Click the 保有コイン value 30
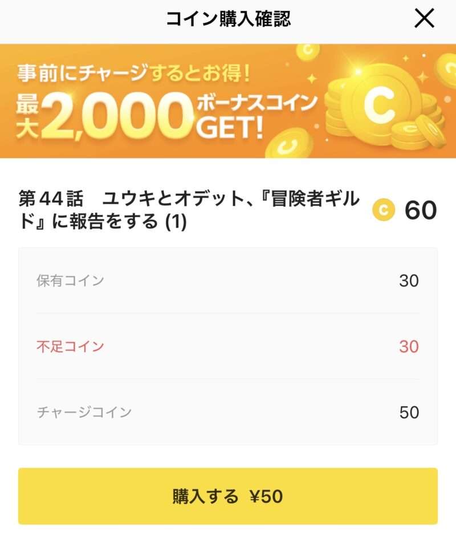 409,281
